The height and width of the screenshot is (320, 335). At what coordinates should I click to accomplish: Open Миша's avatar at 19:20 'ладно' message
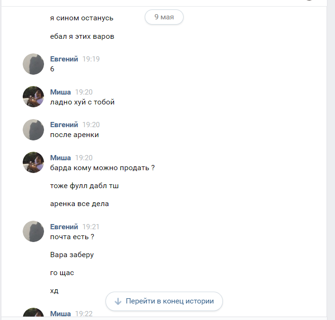point(33,97)
